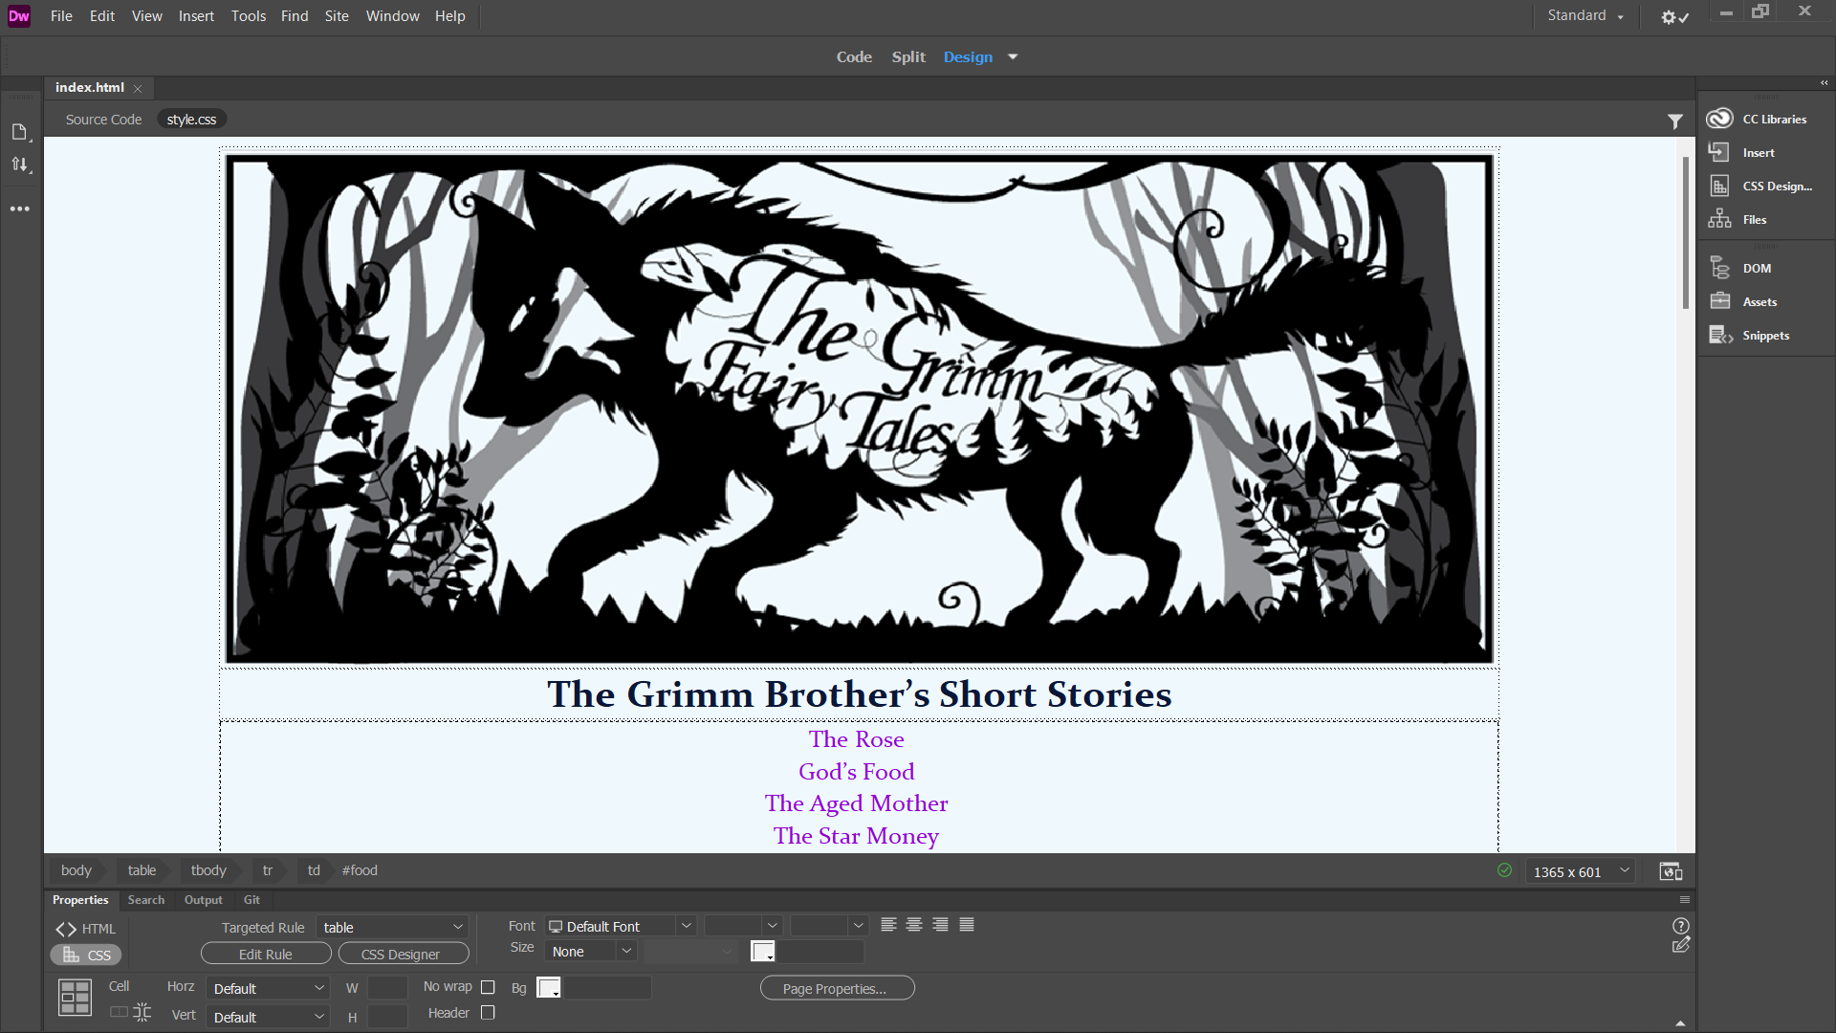Screen dimensions: 1836x1033
Task: Click the Quick Tag Editor pencil icon
Action: pos(1680,945)
